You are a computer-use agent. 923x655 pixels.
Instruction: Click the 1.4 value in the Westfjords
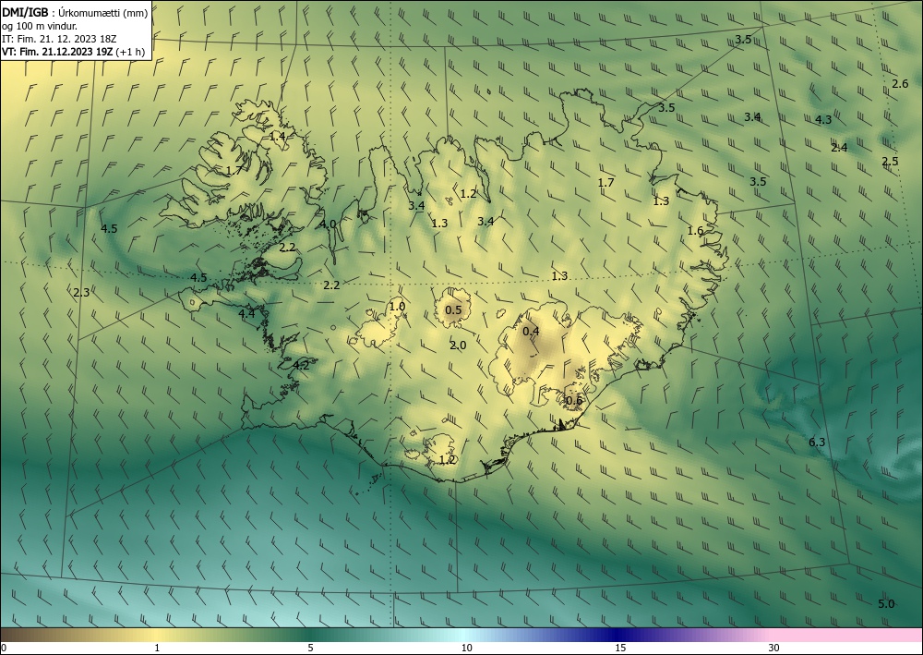click(x=277, y=136)
